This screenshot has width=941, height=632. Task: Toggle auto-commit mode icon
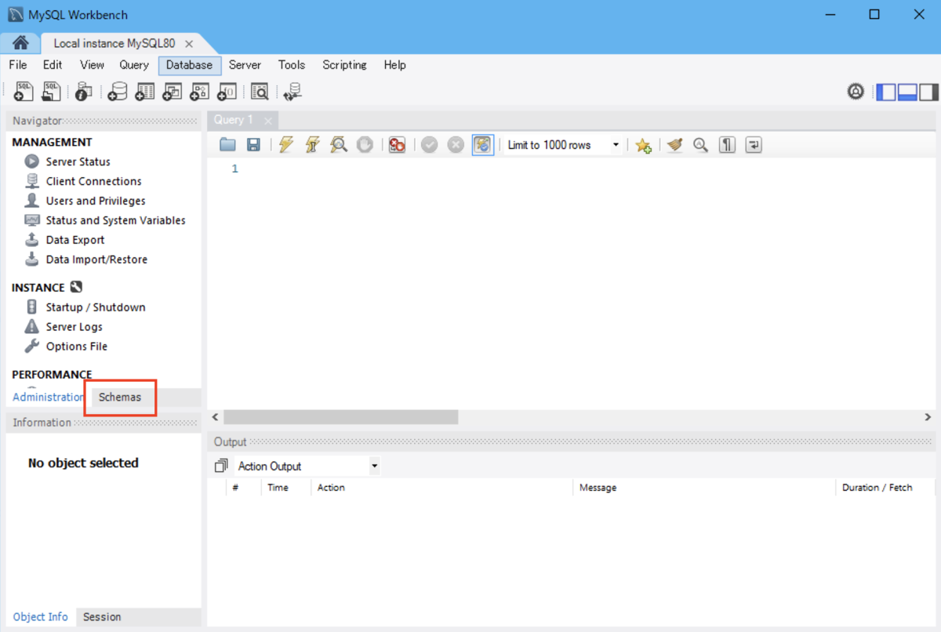[483, 144]
